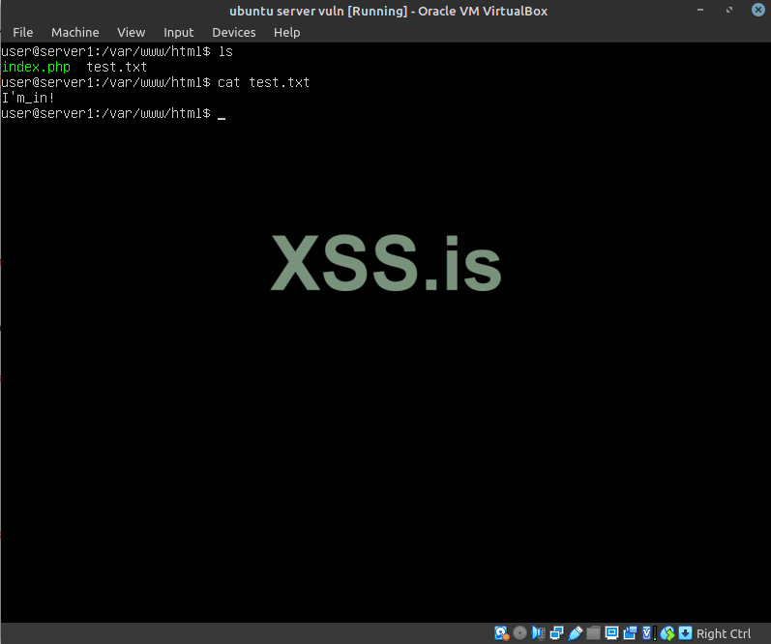Viewport: 771px width, 644px height.
Task: Click the audio status icon
Action: pyautogui.click(x=539, y=633)
